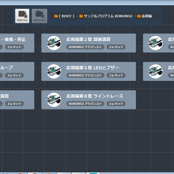Click folder icon before サンプルプログラム KOROBO2
Image resolution: width=174 pixels, height=174 pixels.
[x=81, y=16]
